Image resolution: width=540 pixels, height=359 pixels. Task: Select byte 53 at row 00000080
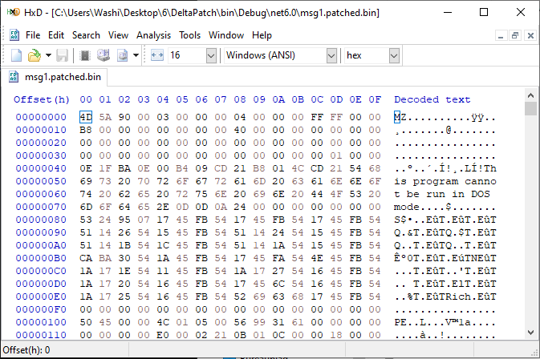[x=86, y=220]
